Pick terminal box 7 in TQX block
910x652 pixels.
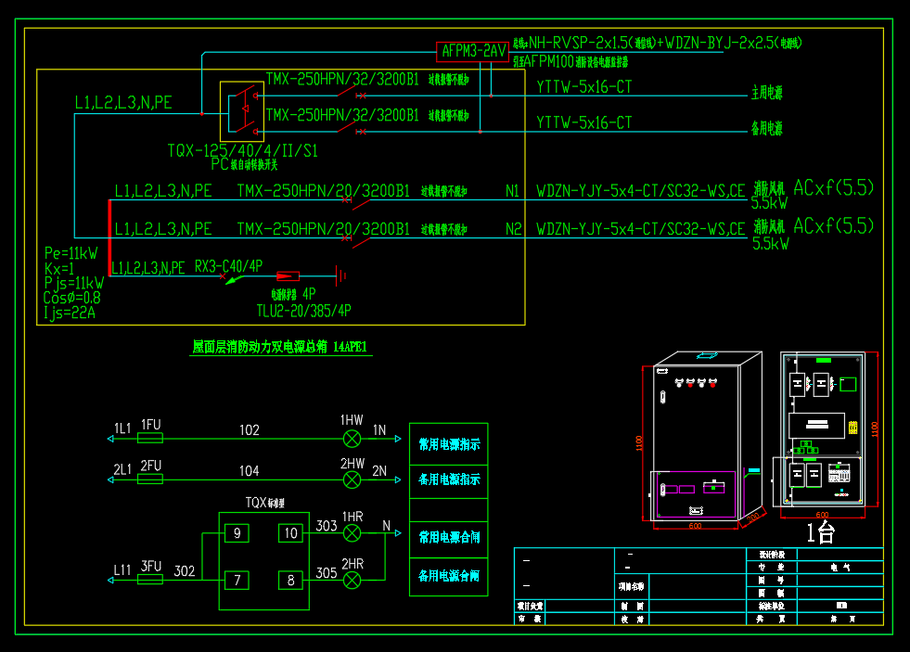click(237, 580)
